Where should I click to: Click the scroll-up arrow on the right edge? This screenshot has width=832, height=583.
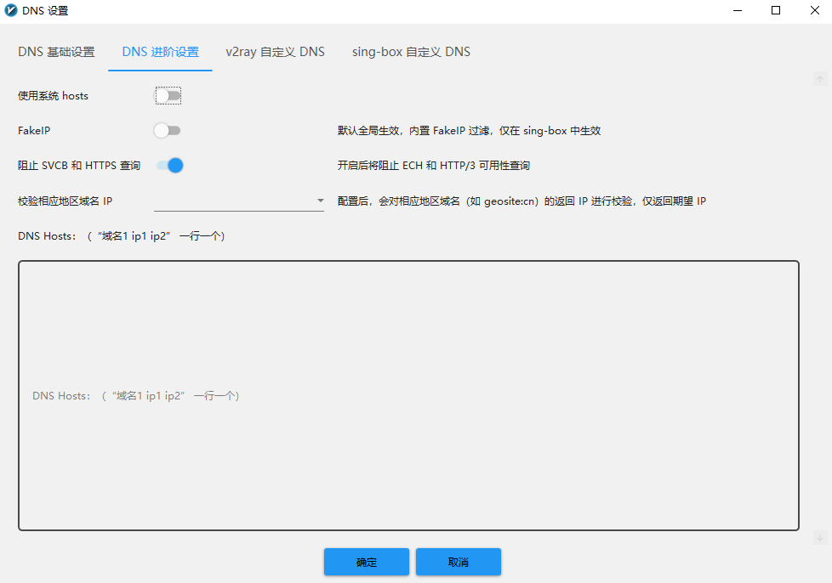[x=820, y=77]
